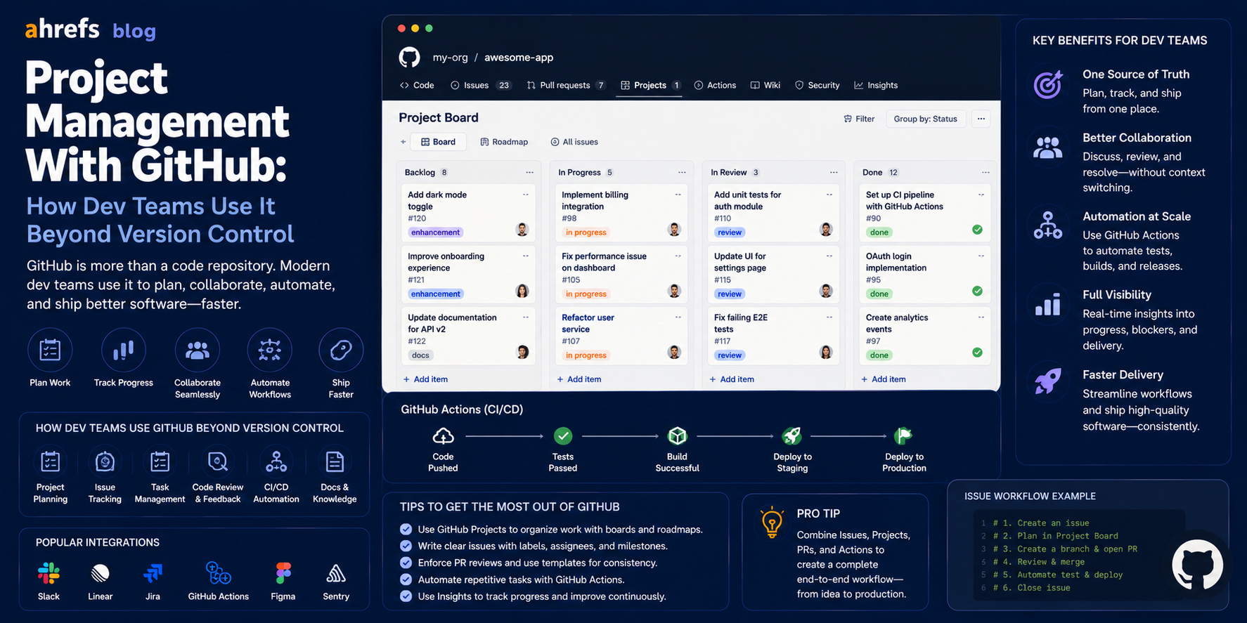Open the Group by: Status dropdown
The width and height of the screenshot is (1247, 623).
(x=925, y=119)
